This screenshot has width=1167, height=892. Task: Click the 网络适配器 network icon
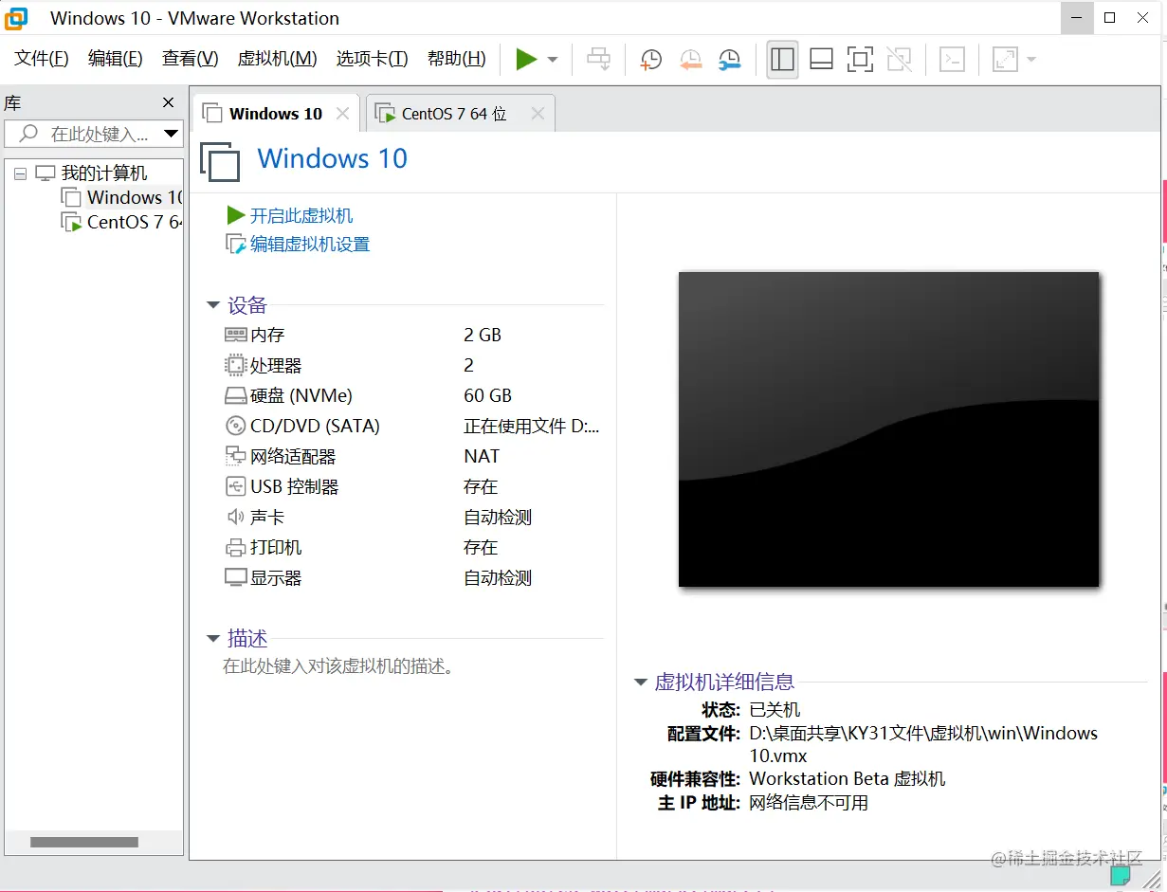235,456
